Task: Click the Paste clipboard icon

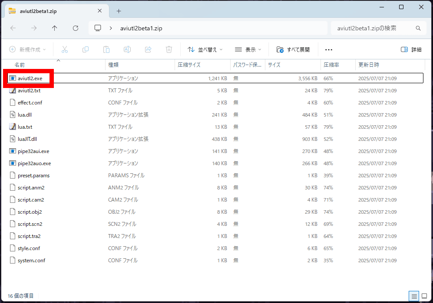Action: pos(106,49)
